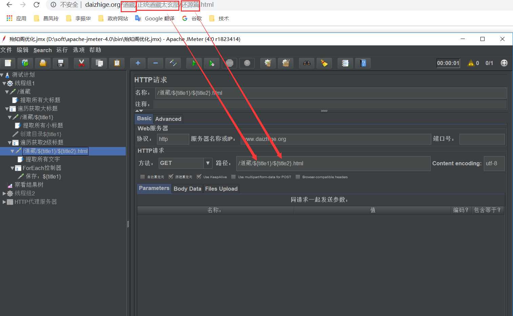Image resolution: width=513 pixels, height=316 pixels.
Task: Click the Reset Search brush icon
Action: click(x=324, y=63)
